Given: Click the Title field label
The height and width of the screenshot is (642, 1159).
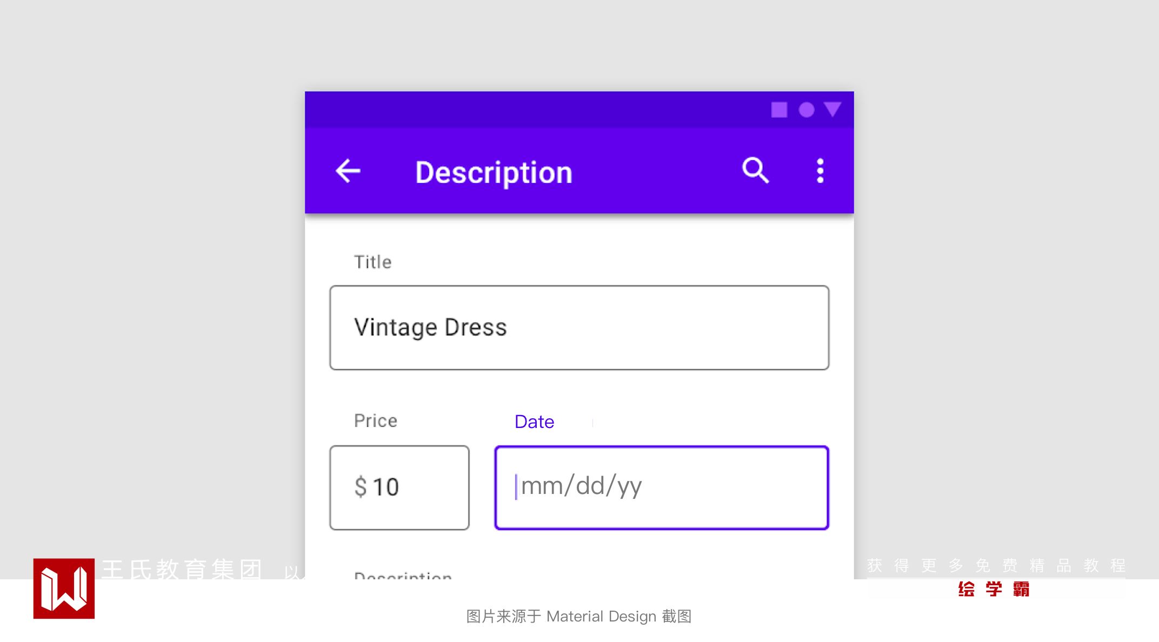Looking at the screenshot, I should pos(372,262).
